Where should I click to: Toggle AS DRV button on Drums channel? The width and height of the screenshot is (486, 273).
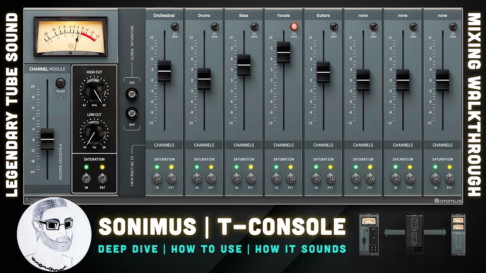click(x=215, y=27)
